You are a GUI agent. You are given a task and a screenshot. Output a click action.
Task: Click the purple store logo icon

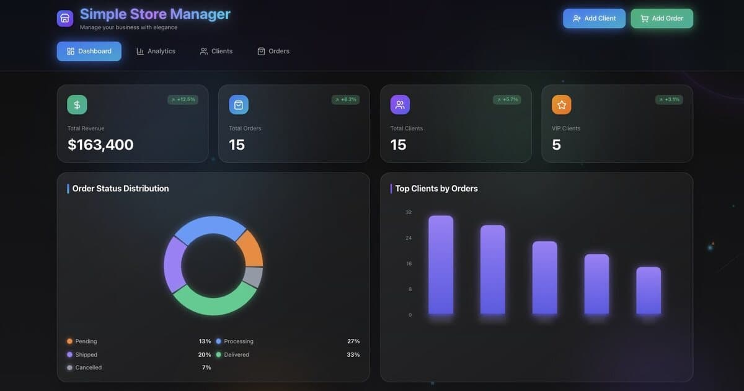coord(65,19)
